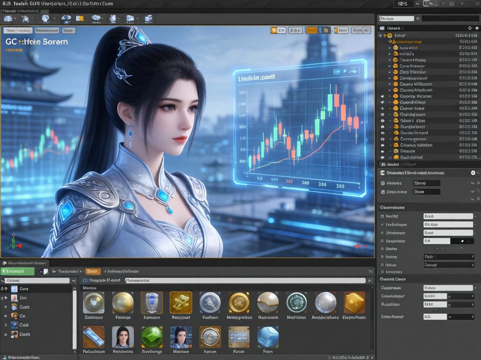Select the yellow hexagon asset in content browser
Viewport: 481px width, 360px height.
coord(354,302)
